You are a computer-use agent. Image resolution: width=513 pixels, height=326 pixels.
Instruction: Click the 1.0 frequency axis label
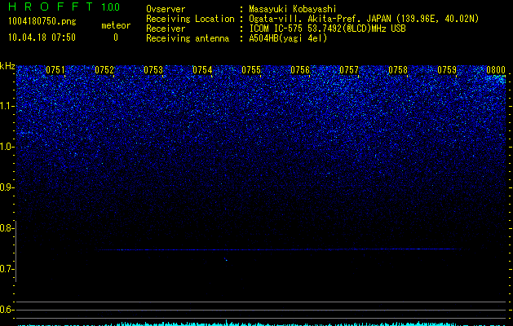[x=7, y=147]
